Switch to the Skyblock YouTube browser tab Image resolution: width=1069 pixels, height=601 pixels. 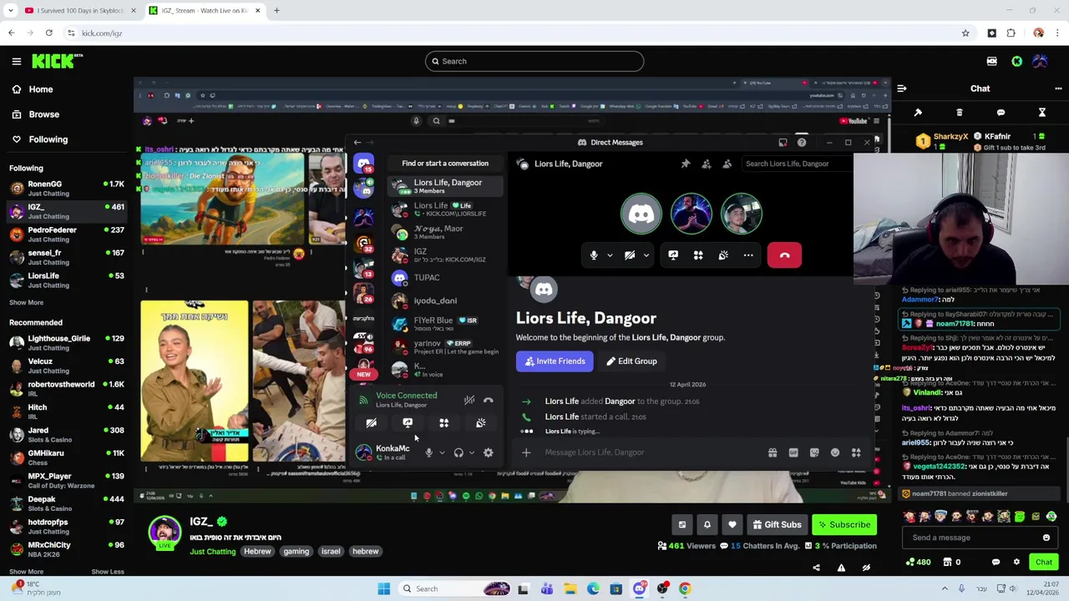[79, 11]
